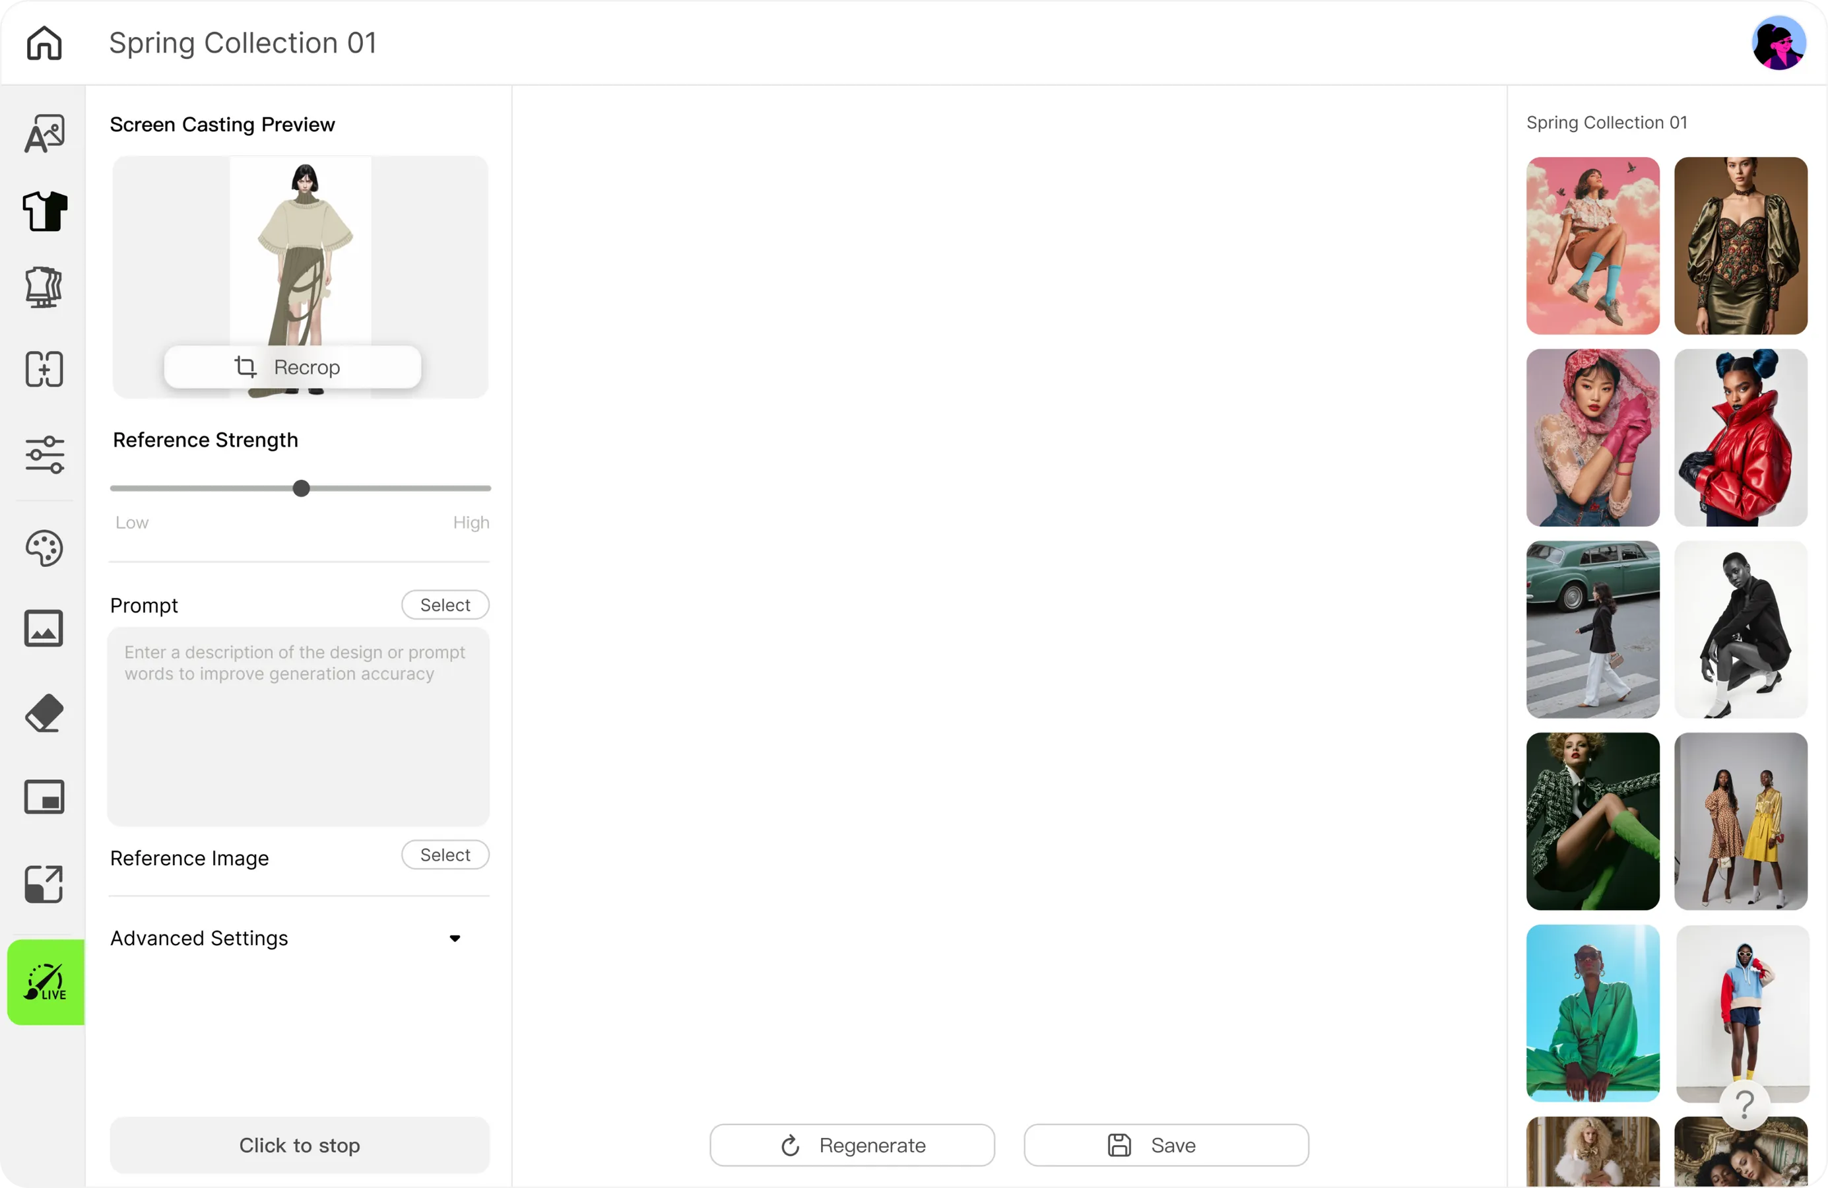Viewport: 1828px width, 1188px height.
Task: Open the Prompt Select options
Action: (x=445, y=605)
